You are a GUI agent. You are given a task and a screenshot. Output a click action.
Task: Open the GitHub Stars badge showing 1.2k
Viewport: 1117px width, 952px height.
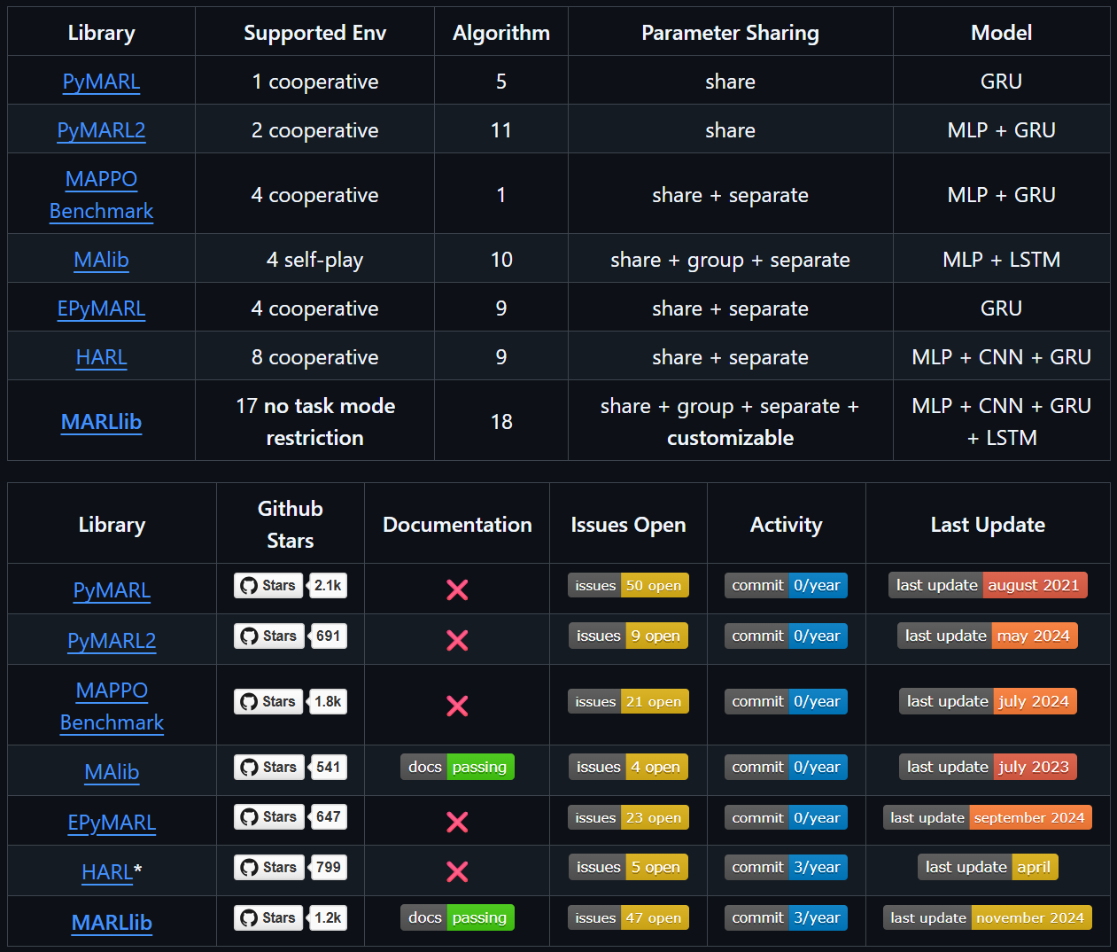click(291, 917)
